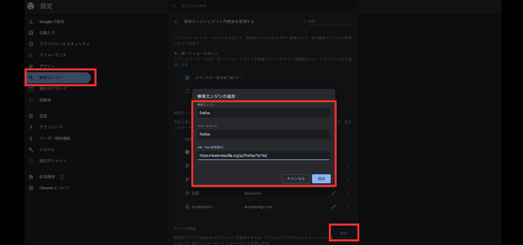This screenshot has height=245, width=523.
Task: Edit the 百度 search engine with pencil icon
Action: [333, 193]
